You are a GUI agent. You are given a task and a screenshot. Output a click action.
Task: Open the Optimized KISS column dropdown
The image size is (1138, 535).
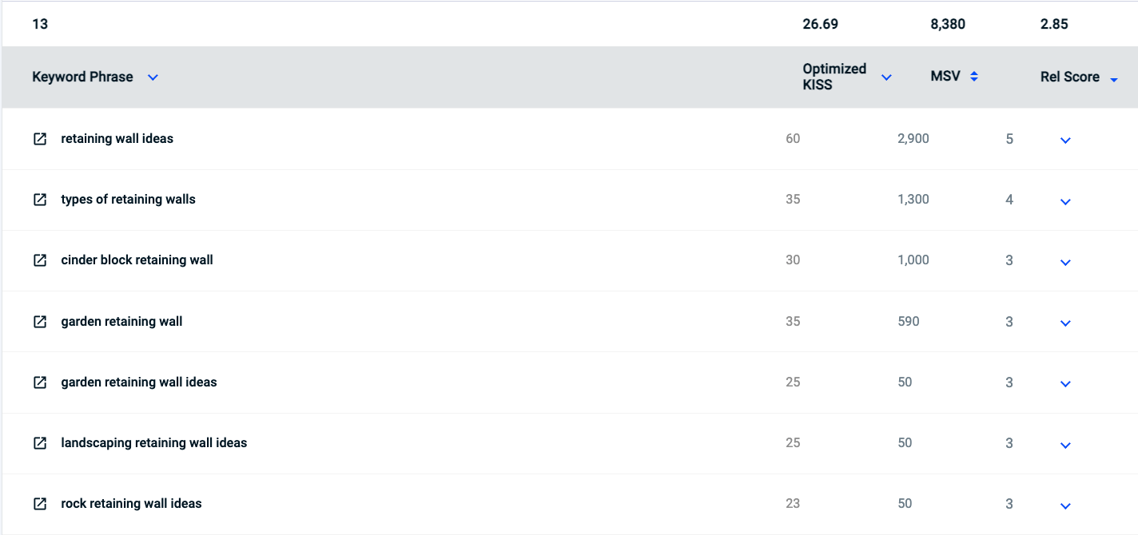(886, 77)
